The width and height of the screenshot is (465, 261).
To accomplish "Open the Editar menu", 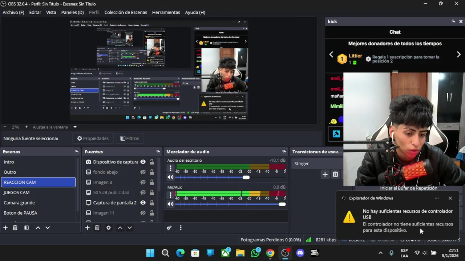I will 35,12.
